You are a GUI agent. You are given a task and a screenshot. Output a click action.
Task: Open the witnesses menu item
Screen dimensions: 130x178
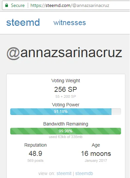coord(69,22)
